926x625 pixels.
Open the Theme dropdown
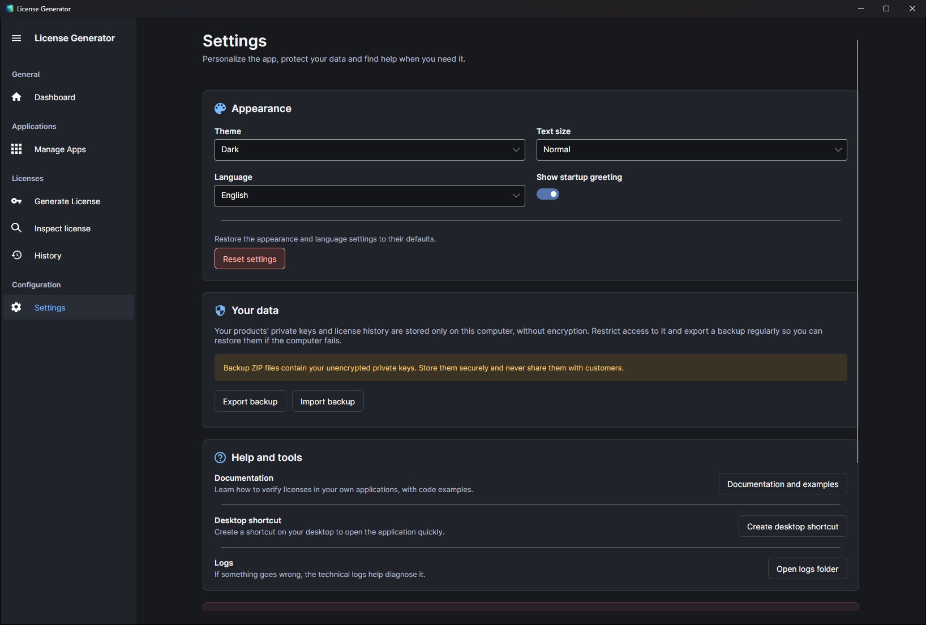(x=370, y=150)
